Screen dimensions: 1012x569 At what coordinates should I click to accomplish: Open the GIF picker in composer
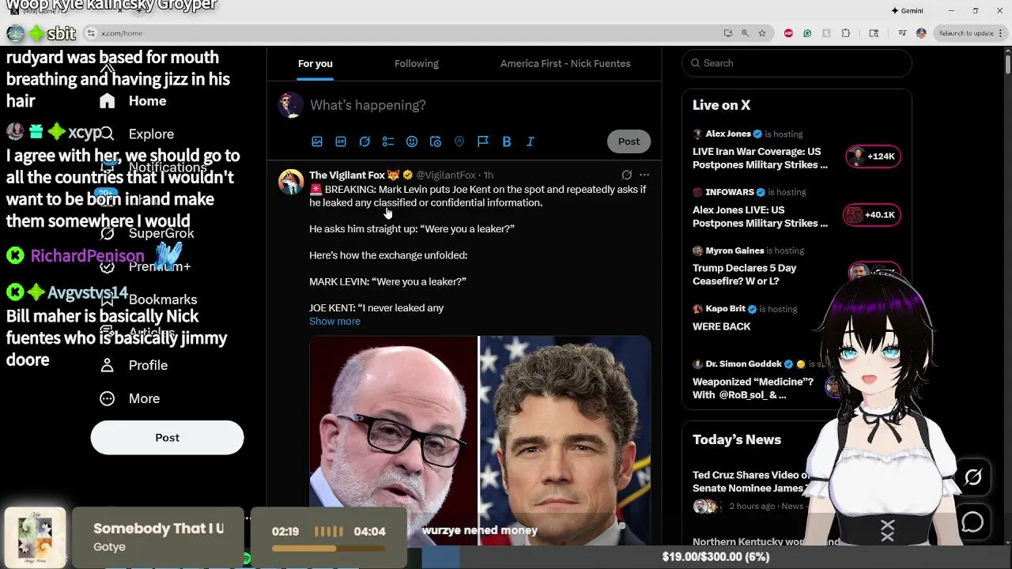pos(341,141)
